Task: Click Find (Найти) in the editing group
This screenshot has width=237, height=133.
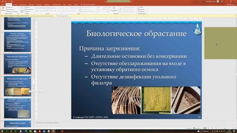Action: 140,7
